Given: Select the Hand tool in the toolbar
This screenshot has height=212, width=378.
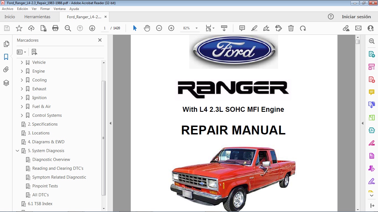Looking at the screenshot, I should 147,28.
